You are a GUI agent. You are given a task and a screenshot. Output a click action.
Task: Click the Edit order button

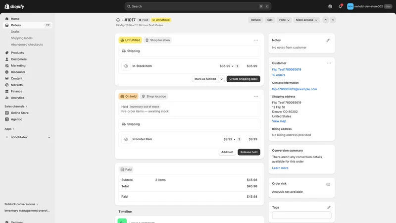tap(270, 20)
